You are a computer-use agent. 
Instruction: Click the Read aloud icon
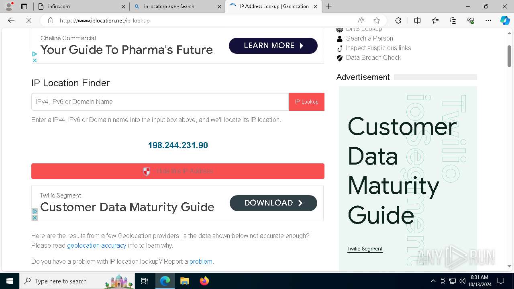click(361, 20)
